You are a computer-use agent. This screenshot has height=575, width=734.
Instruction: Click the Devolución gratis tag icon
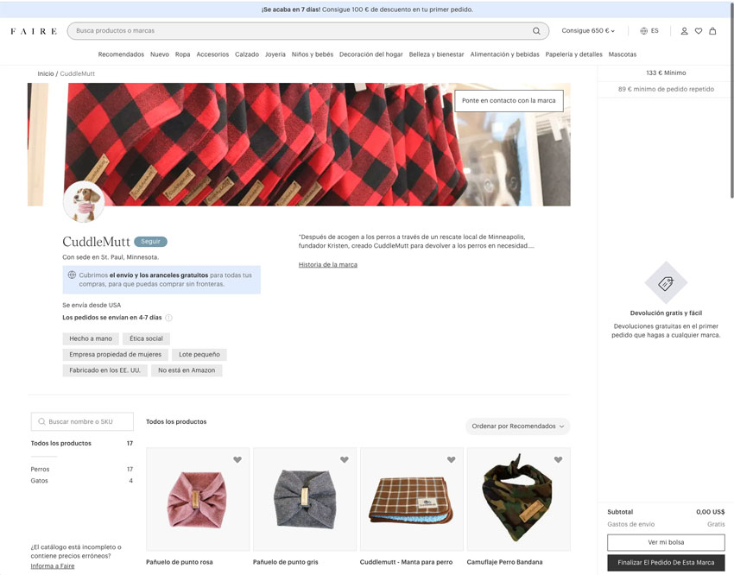coord(666,283)
